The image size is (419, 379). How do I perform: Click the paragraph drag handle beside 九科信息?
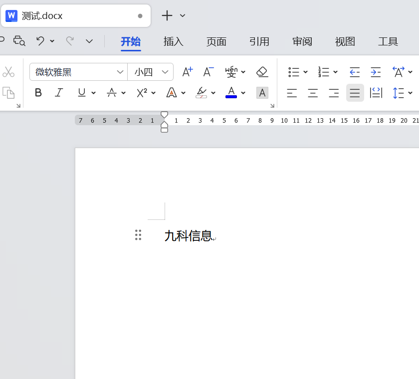(138, 235)
